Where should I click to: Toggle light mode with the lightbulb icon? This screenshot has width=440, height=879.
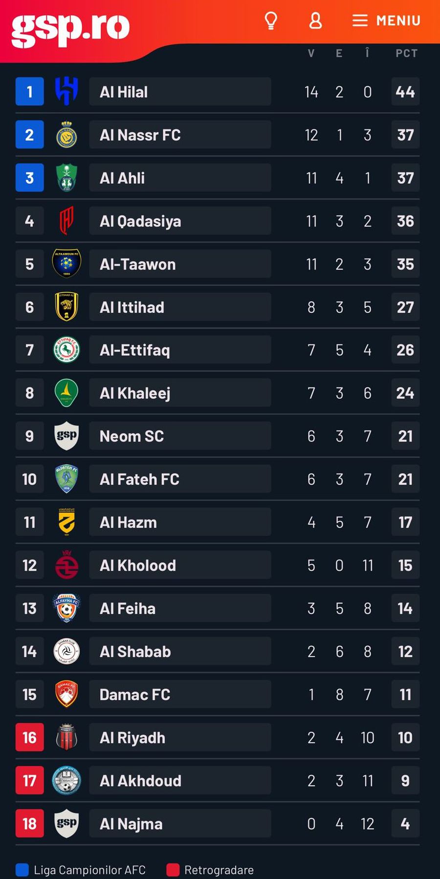(271, 21)
